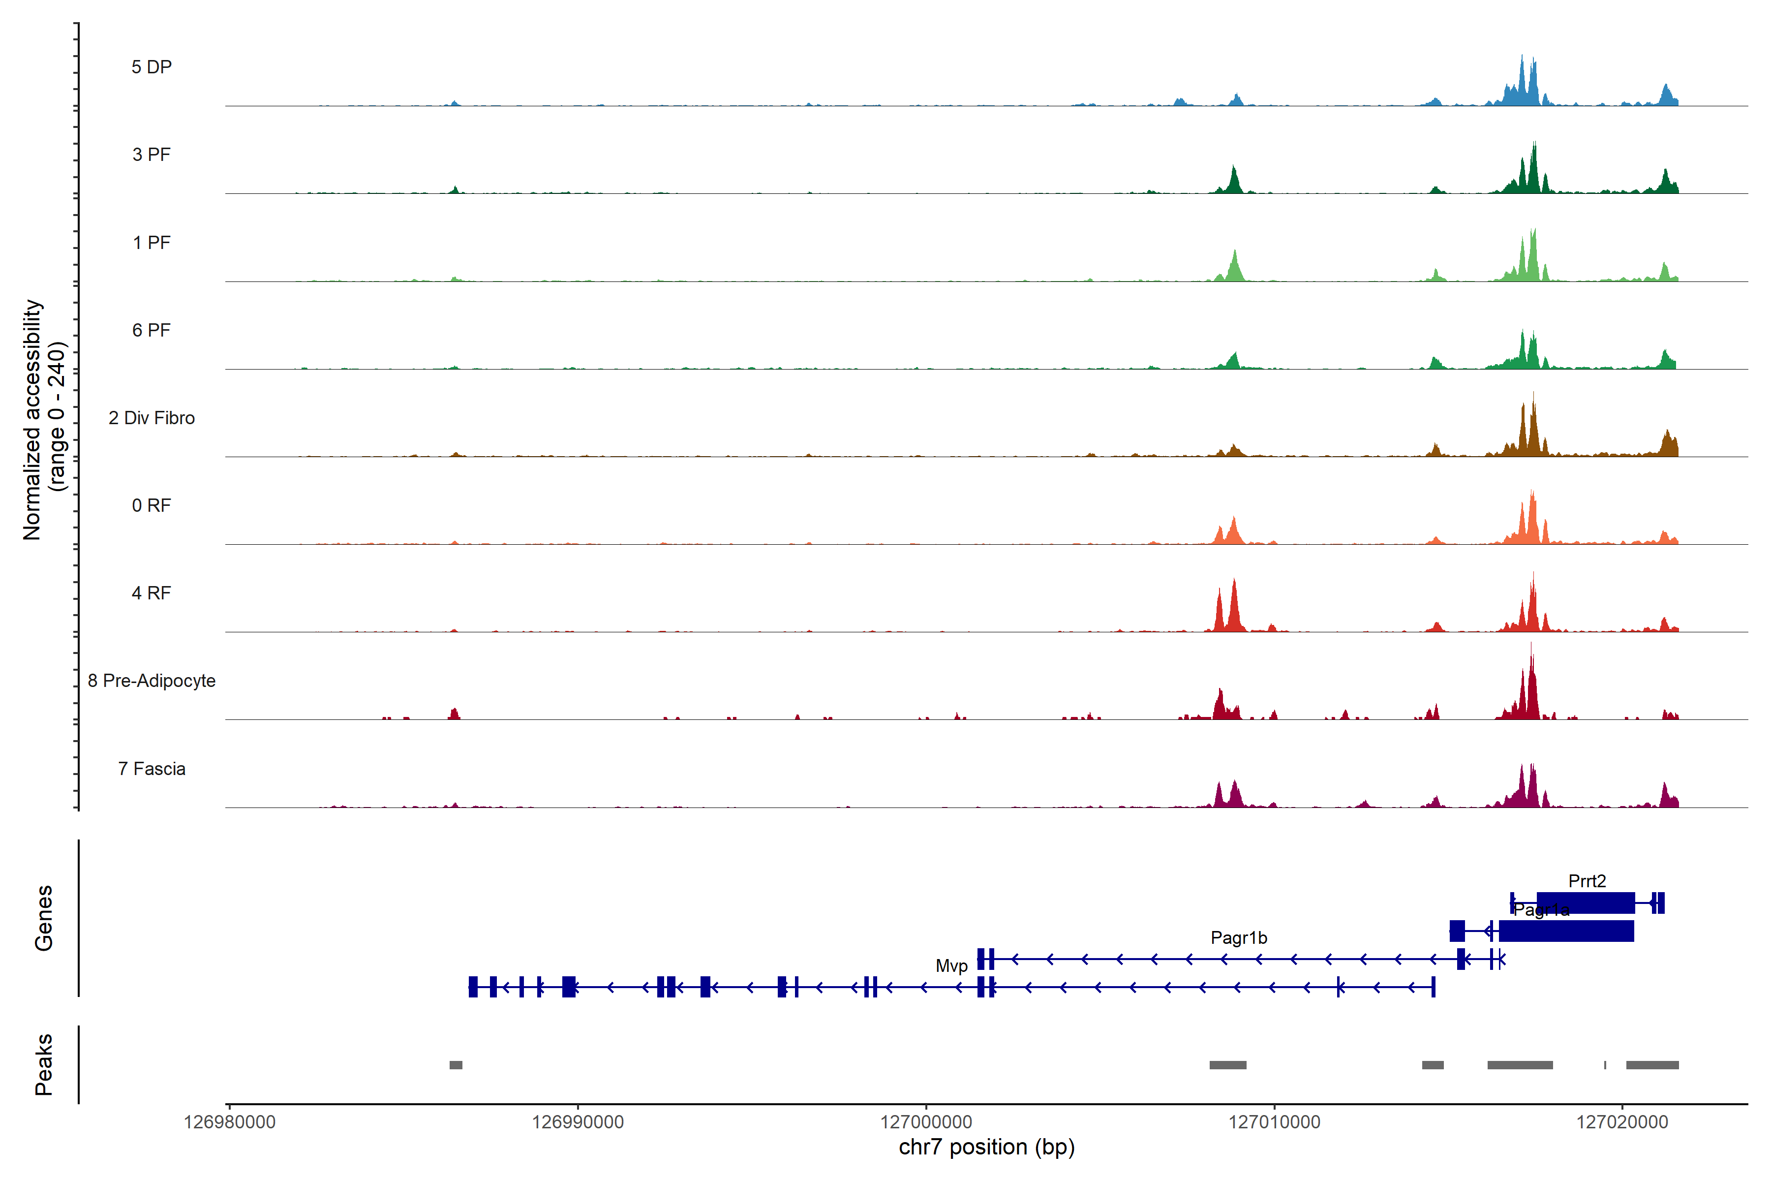Click the leftmost gray peak bar
1771x1181 pixels.
tap(456, 1065)
